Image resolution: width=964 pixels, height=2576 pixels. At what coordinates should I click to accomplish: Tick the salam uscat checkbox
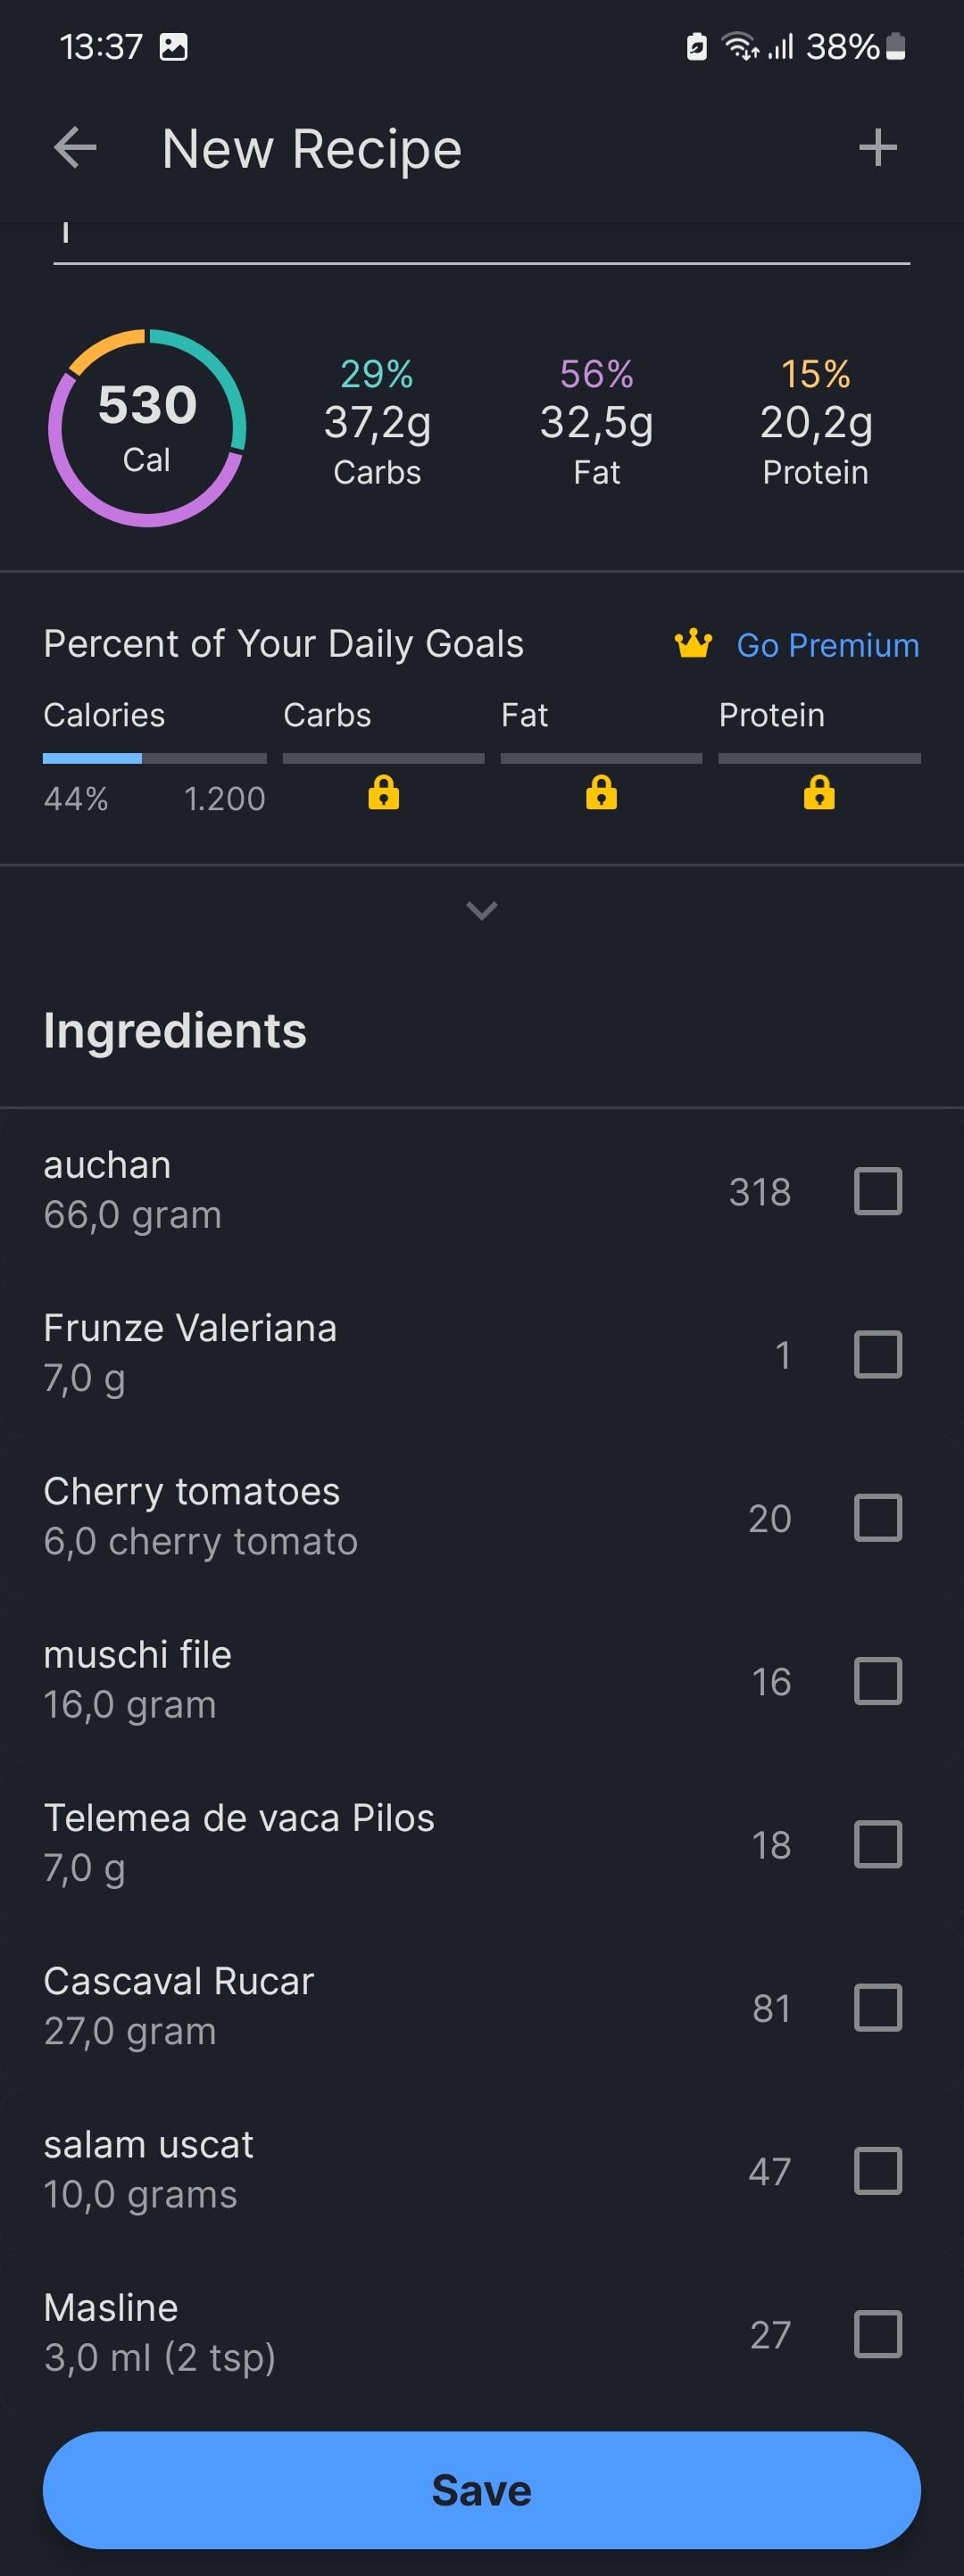click(x=878, y=2170)
